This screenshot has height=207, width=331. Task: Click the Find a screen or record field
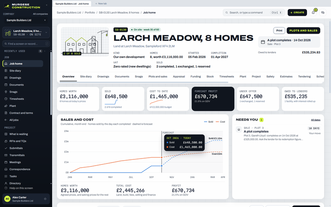coord(26,44)
